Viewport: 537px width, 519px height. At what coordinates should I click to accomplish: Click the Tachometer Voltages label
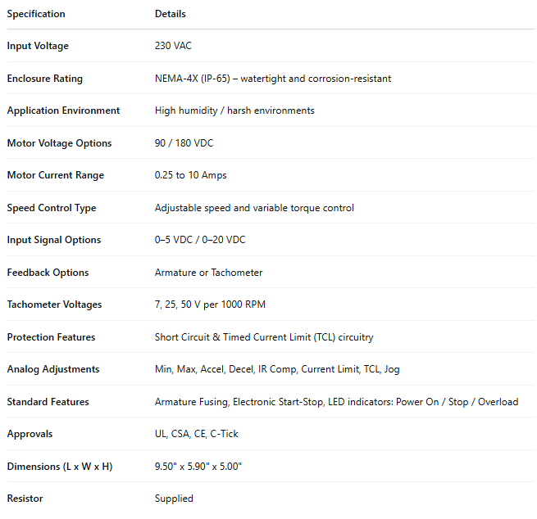click(54, 305)
